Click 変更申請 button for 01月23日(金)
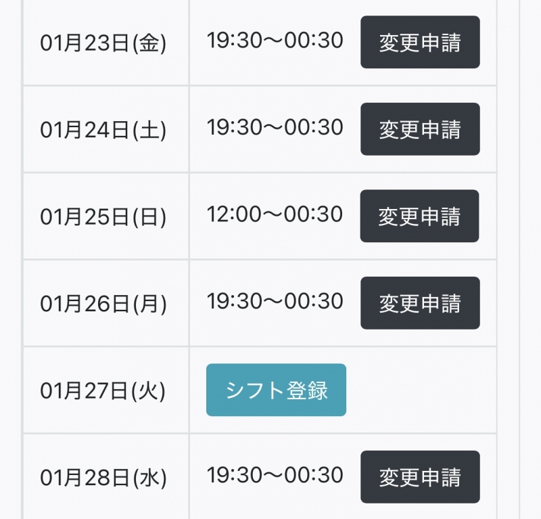541x519 pixels. 420,43
